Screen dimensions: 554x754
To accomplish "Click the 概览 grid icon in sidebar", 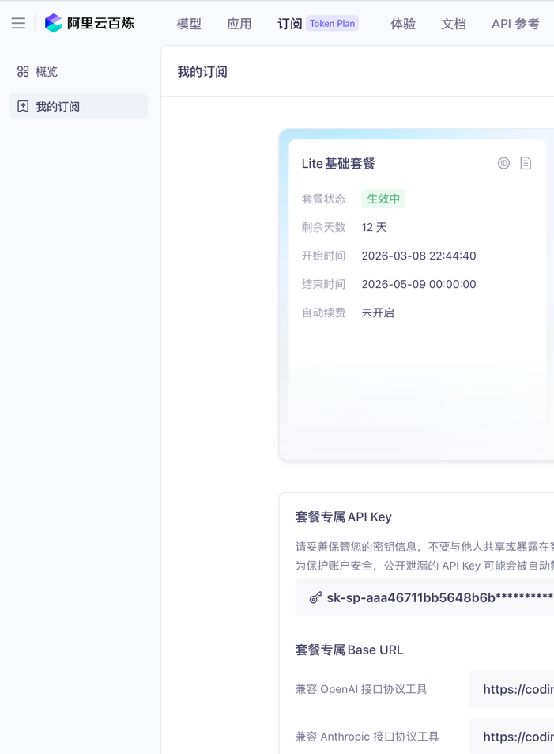I will [23, 71].
